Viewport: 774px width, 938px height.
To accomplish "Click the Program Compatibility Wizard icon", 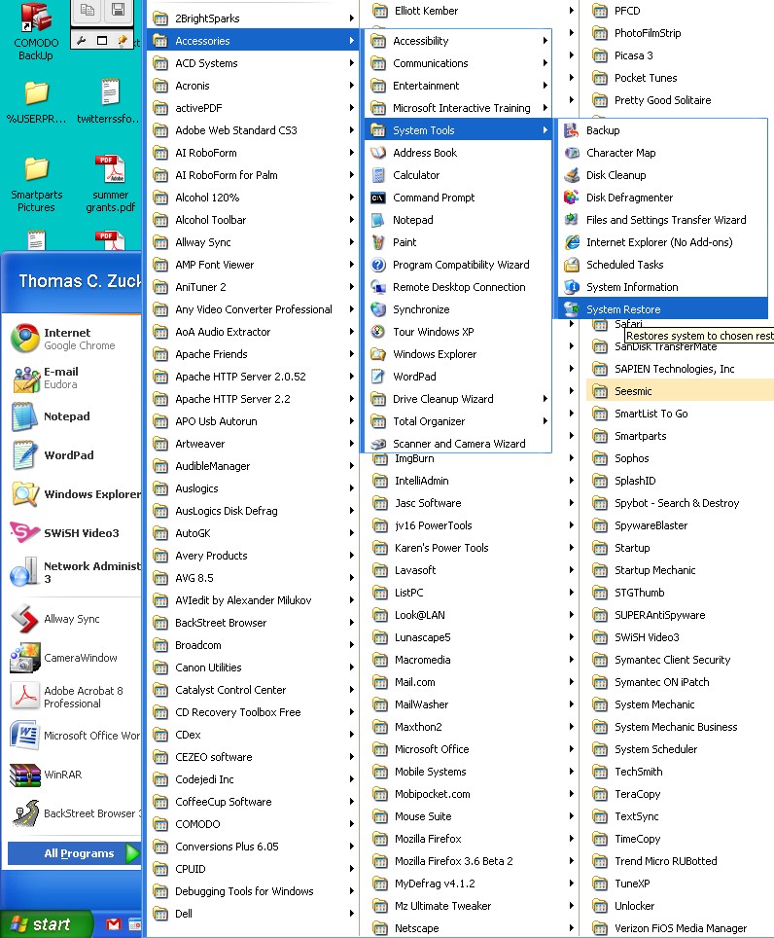I will (x=377, y=265).
